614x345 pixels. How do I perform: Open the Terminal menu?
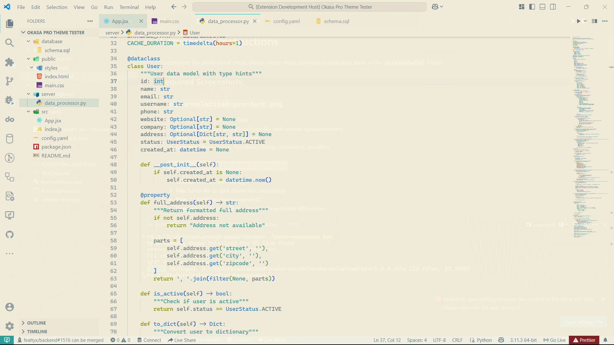pos(129,7)
